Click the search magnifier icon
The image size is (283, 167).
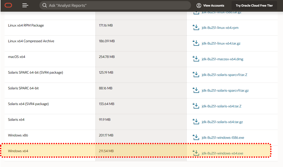coord(44,6)
